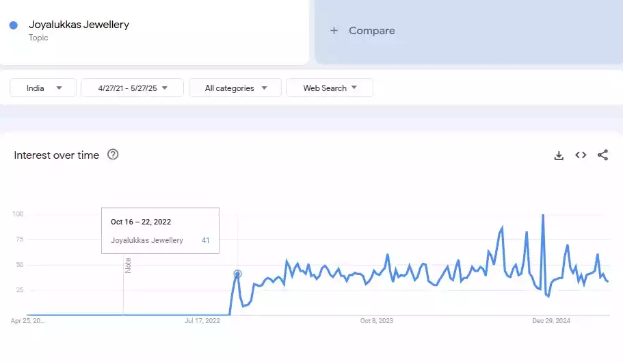
Task: Click the highlighted Oct 16 – 22 data point
Action: coord(237,274)
